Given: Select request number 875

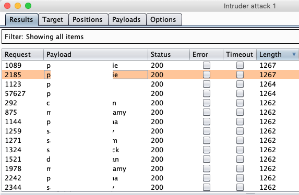Looking at the screenshot, I should (11, 112).
